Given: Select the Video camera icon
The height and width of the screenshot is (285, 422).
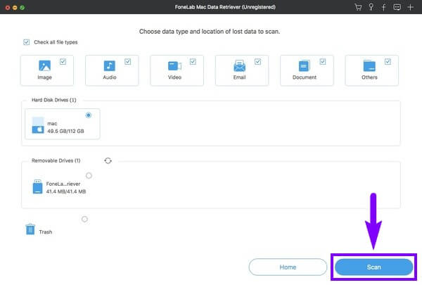Looking at the screenshot, I should (x=174, y=65).
